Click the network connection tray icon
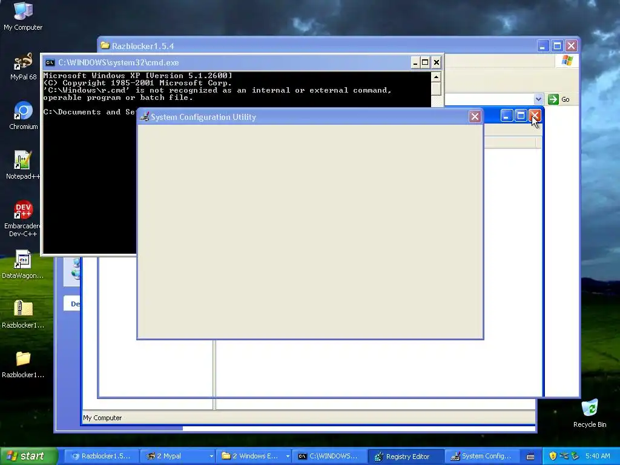This screenshot has height=465, width=620. coord(564,456)
